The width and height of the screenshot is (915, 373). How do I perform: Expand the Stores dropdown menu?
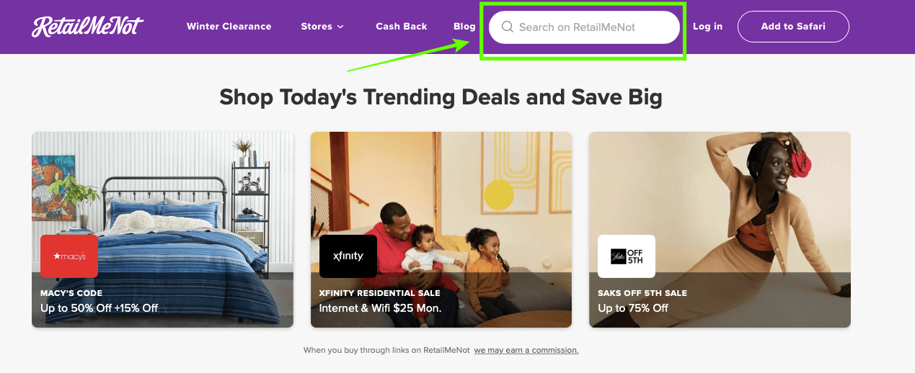coord(317,27)
